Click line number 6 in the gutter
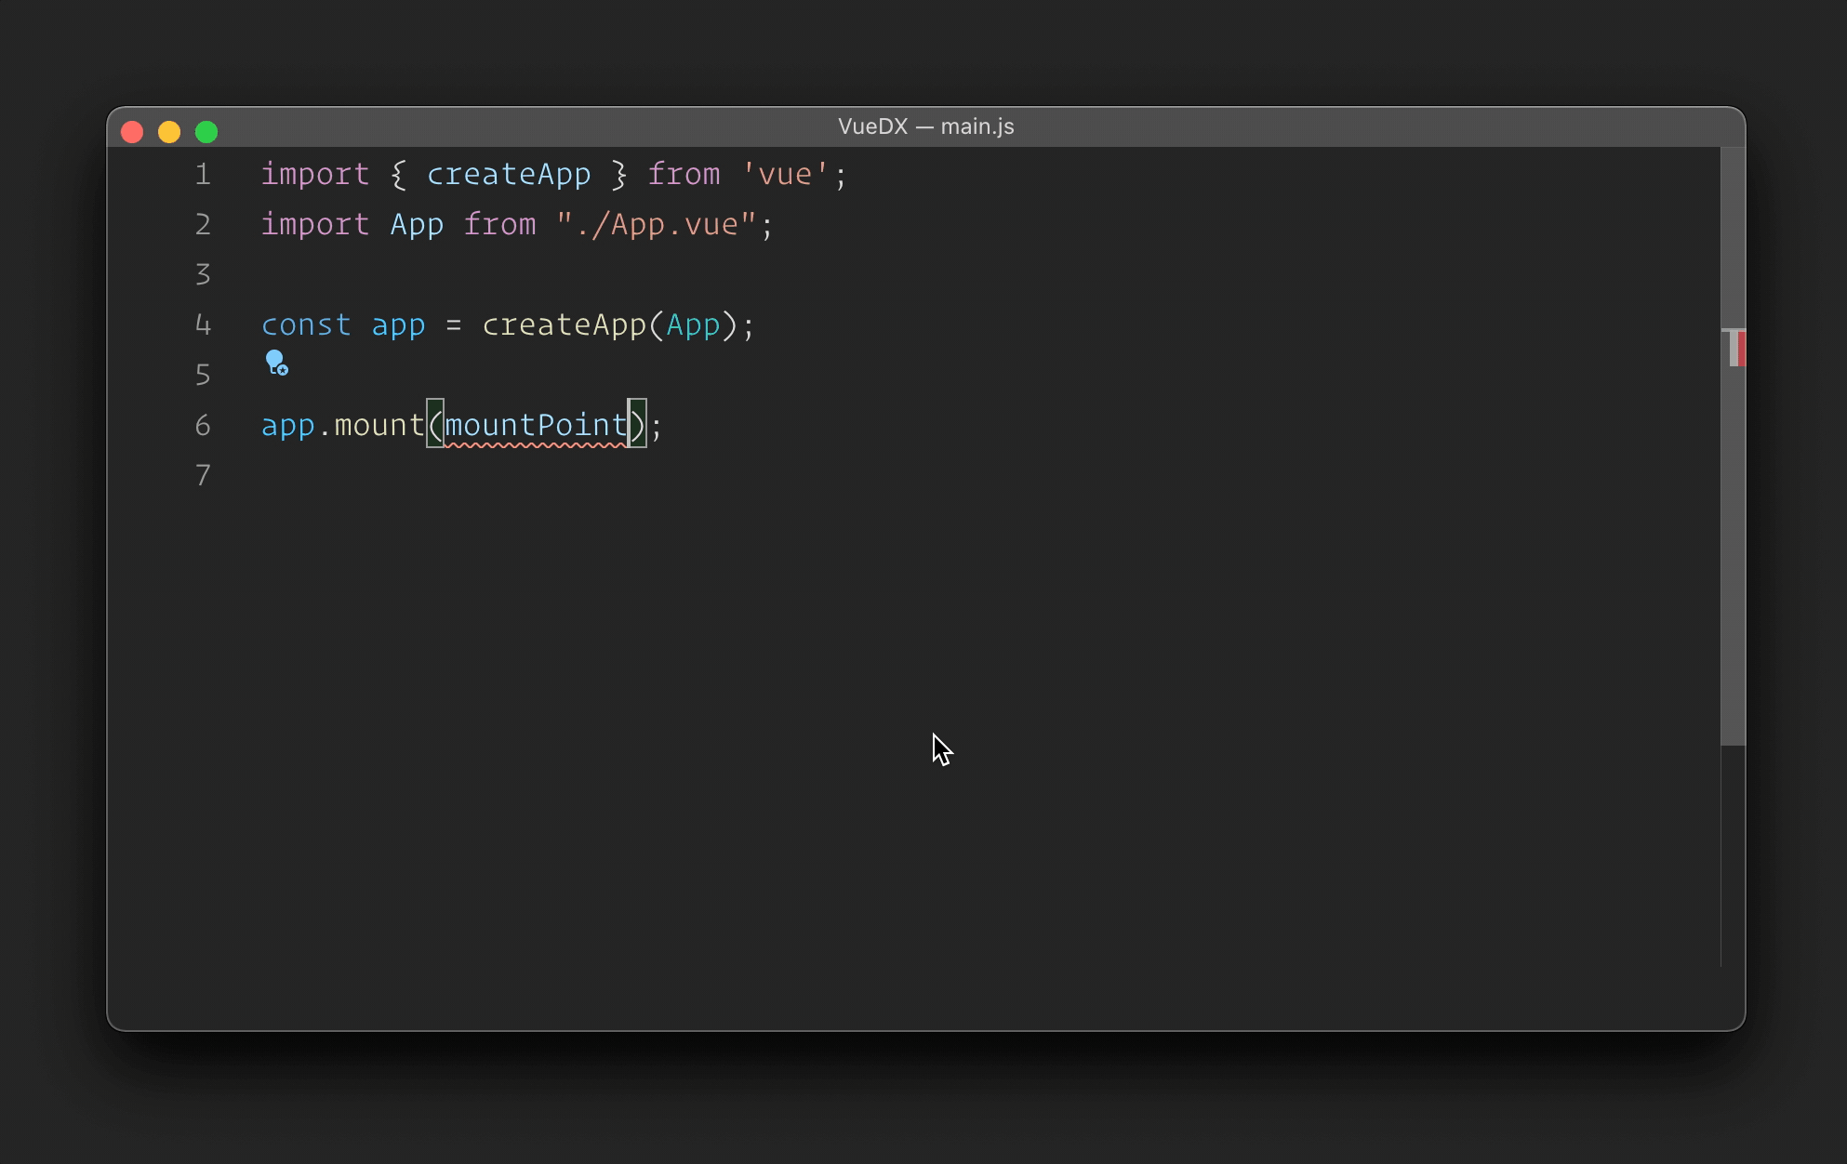This screenshot has width=1847, height=1164. click(x=203, y=426)
